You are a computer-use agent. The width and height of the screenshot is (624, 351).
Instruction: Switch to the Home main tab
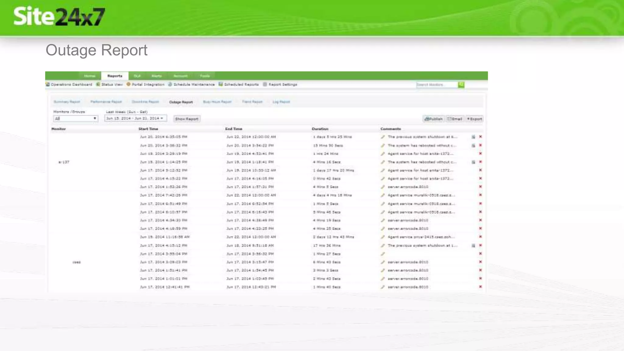tap(90, 76)
